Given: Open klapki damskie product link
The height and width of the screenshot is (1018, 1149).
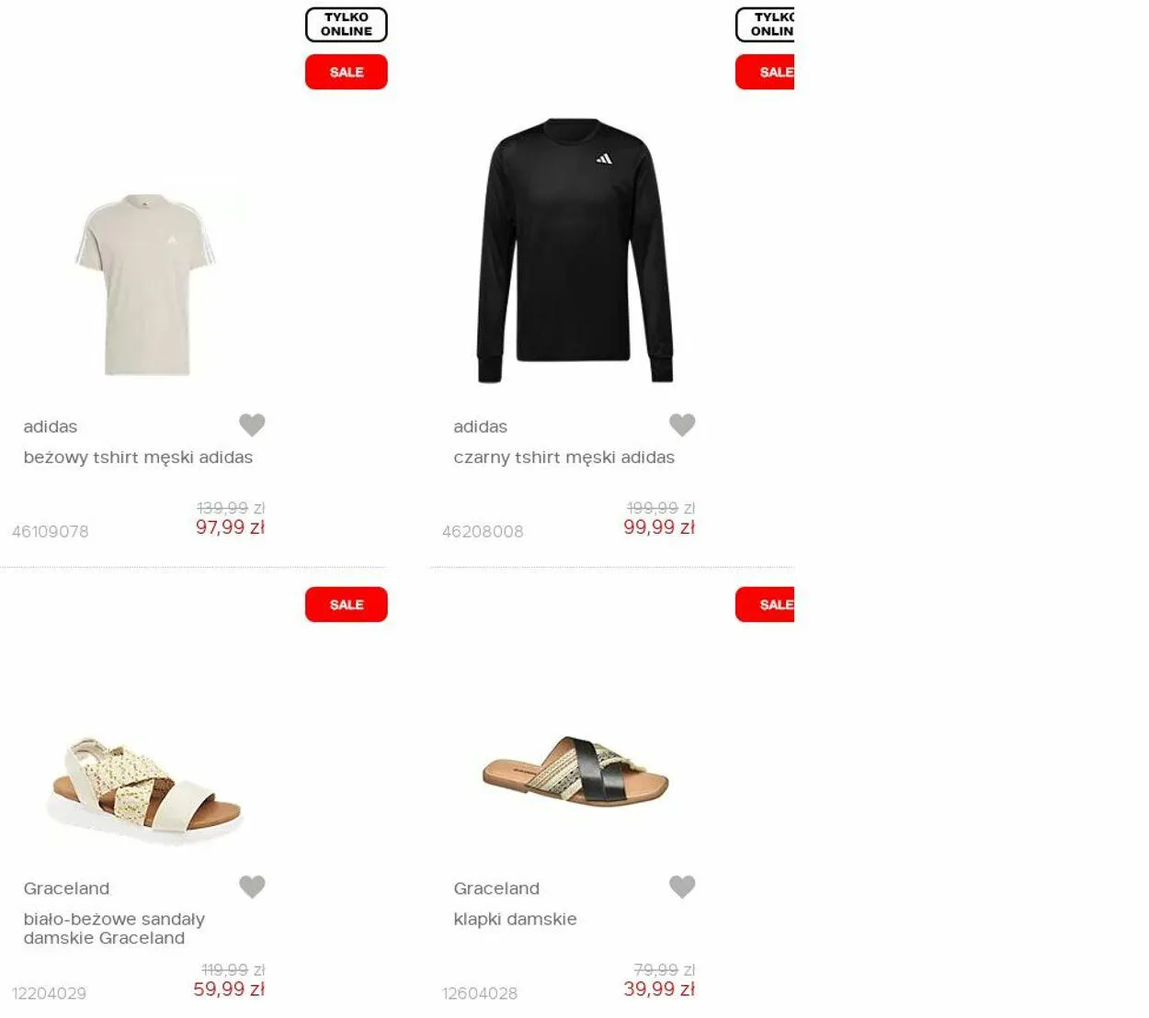Looking at the screenshot, I should point(515,920).
